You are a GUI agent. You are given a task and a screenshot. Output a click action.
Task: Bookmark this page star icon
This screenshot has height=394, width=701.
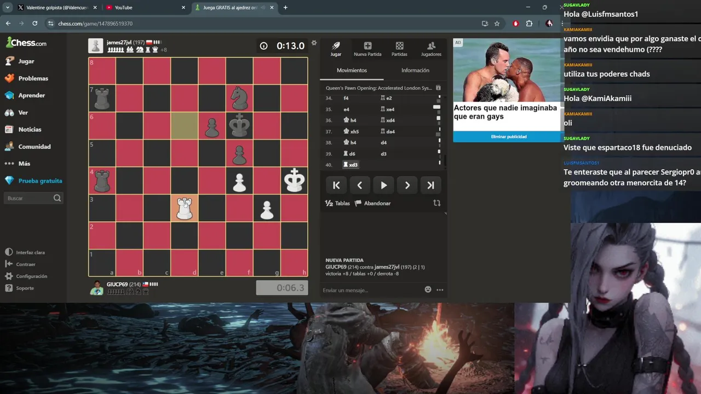(x=497, y=24)
